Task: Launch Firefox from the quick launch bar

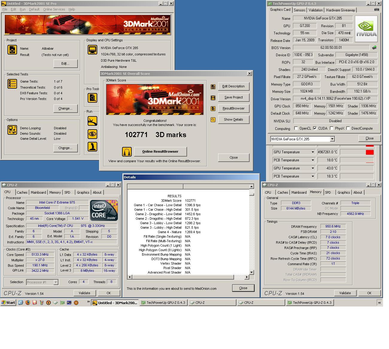Action: (x=28, y=303)
